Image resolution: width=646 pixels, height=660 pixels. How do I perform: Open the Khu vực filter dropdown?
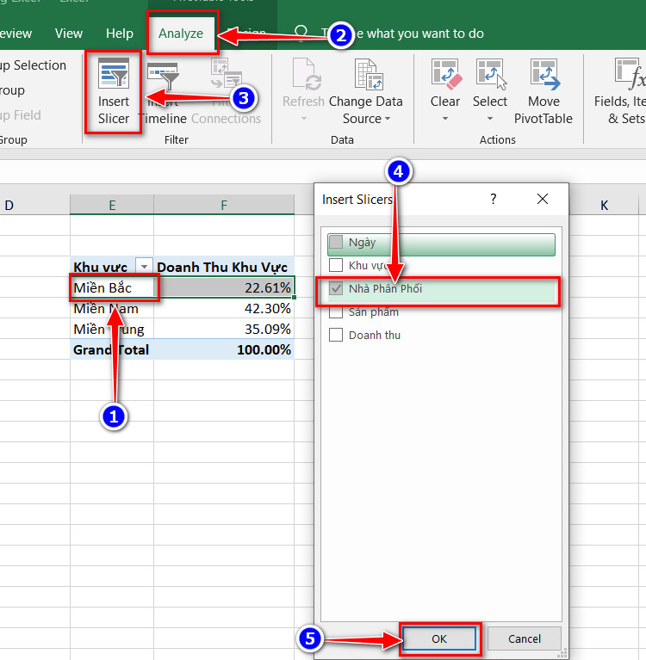pyautogui.click(x=144, y=266)
